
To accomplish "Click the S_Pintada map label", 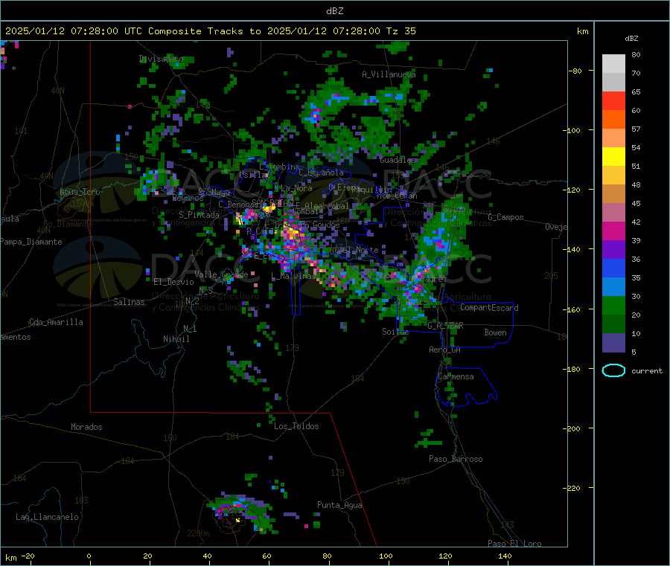I will (x=199, y=215).
